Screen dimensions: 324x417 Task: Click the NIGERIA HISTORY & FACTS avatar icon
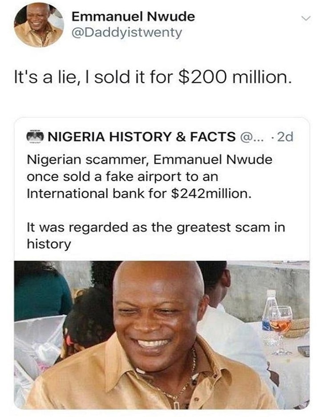click(x=35, y=136)
